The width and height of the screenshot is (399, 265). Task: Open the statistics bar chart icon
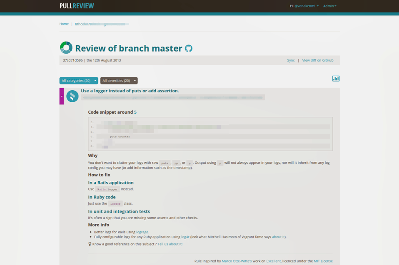coord(336,79)
